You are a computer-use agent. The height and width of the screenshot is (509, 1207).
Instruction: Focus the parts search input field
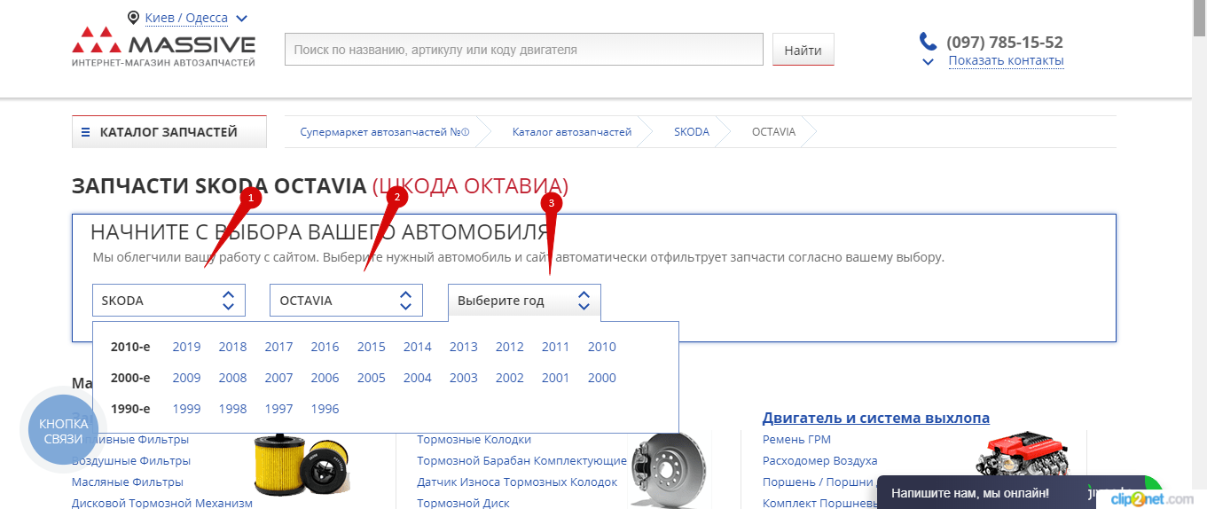(523, 50)
